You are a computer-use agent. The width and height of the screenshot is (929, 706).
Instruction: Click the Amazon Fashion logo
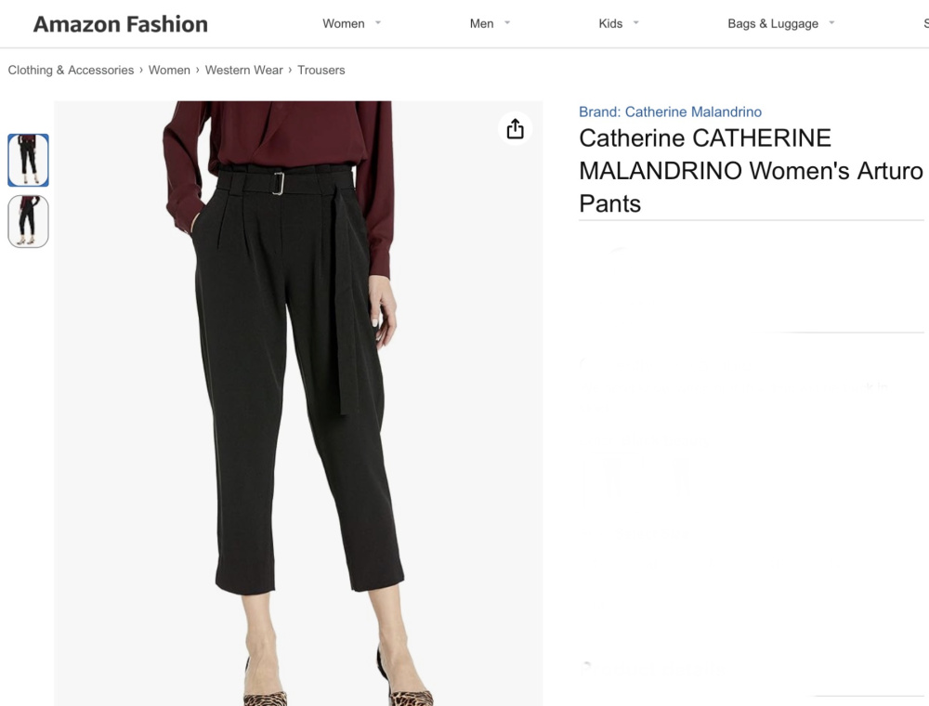(x=121, y=24)
